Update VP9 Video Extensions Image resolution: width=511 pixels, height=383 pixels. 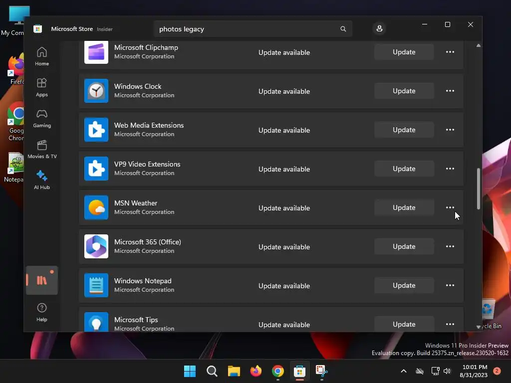click(404, 169)
